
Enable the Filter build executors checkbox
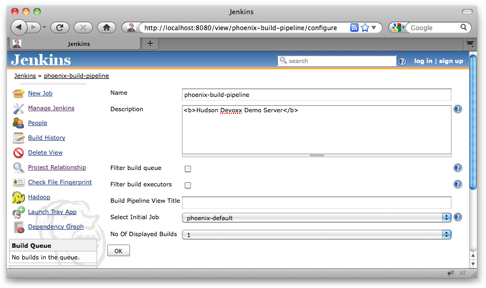tap(188, 185)
